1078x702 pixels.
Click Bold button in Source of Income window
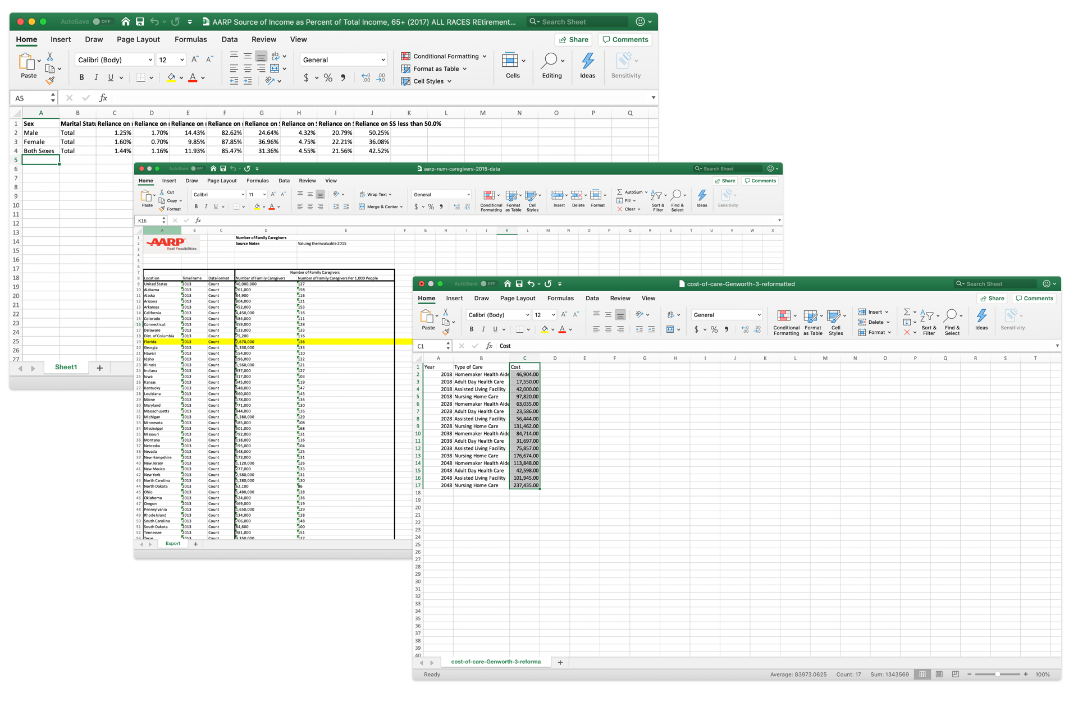[81, 77]
